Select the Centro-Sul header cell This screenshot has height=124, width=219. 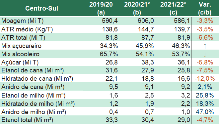(x=41, y=8)
